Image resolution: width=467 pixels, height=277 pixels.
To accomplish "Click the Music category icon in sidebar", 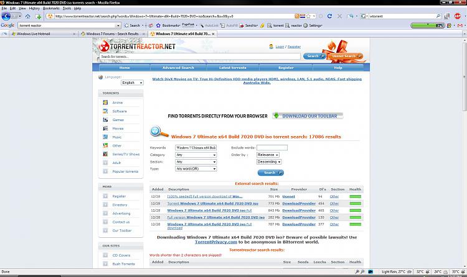I will pyautogui.click(x=105, y=137).
